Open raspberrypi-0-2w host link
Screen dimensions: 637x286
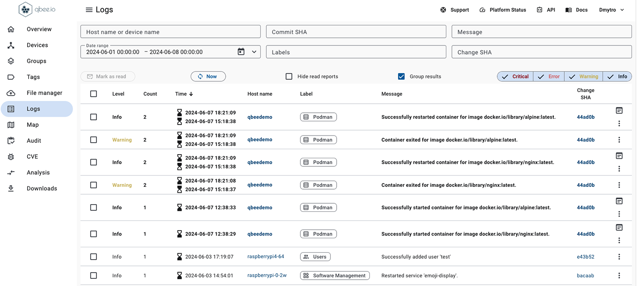267,275
